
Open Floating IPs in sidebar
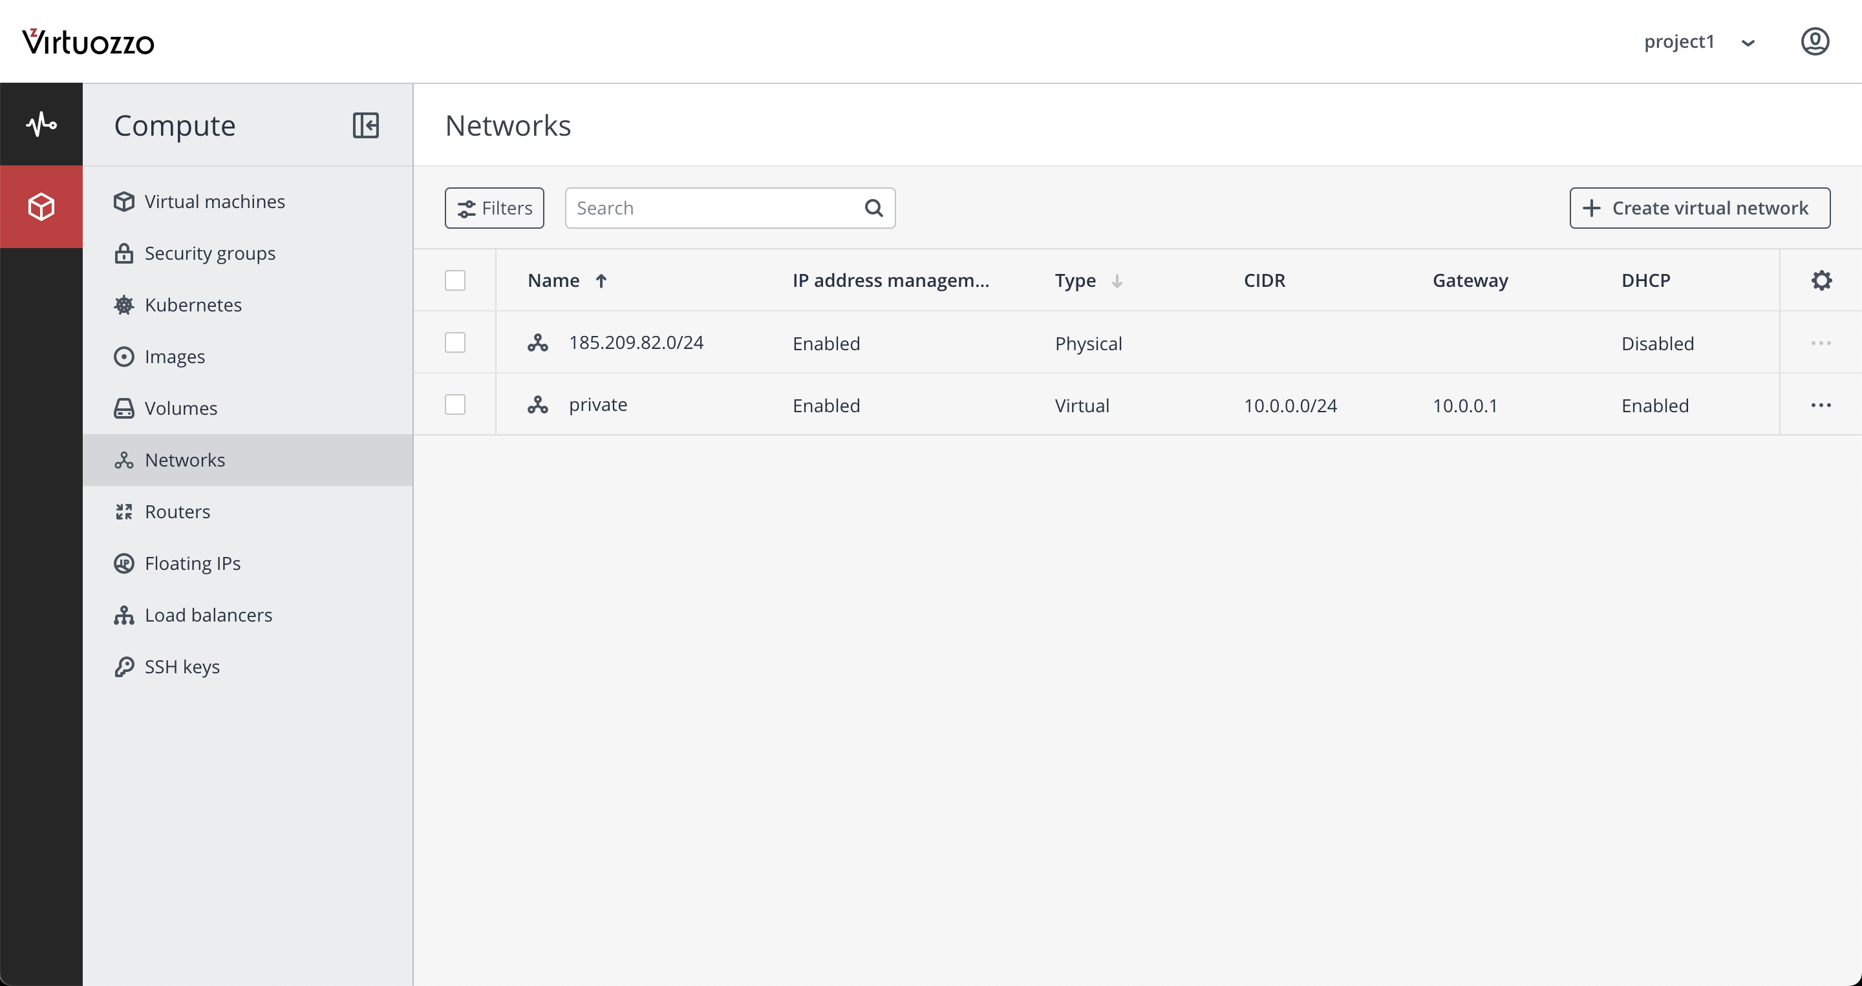[192, 563]
